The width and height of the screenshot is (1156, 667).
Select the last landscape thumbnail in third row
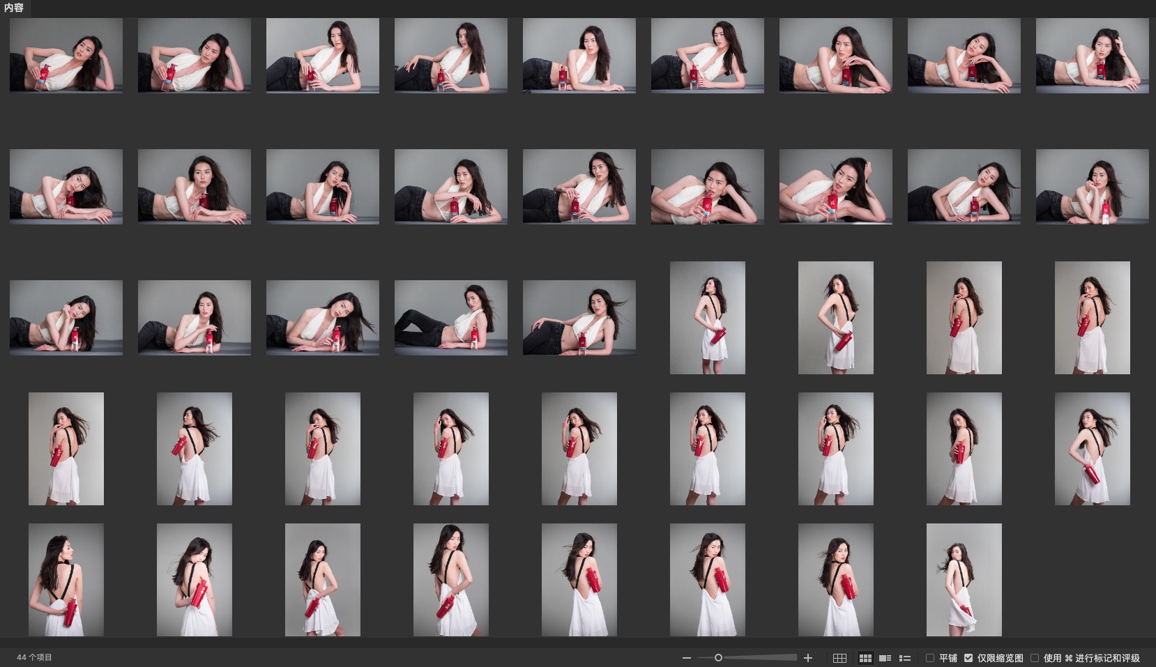click(x=579, y=318)
